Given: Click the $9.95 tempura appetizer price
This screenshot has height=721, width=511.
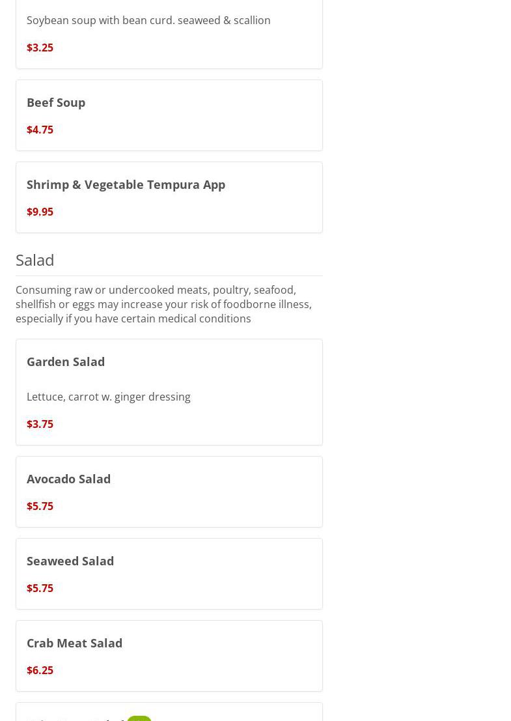Looking at the screenshot, I should click(40, 212).
